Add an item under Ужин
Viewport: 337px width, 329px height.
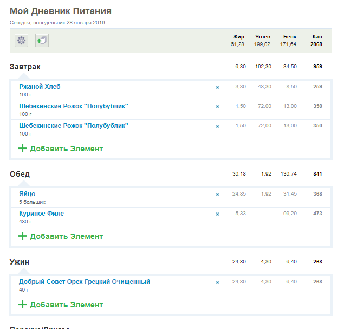point(61,305)
